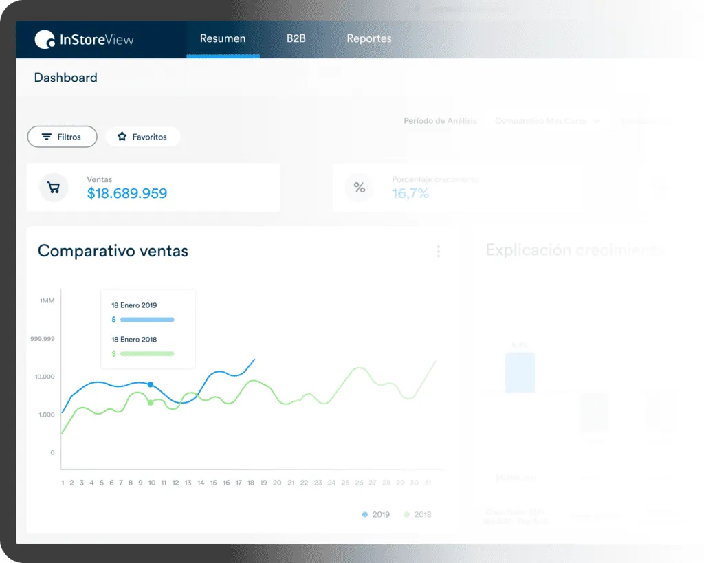
Task: Select the 16,7% growth value
Action: coord(410,193)
